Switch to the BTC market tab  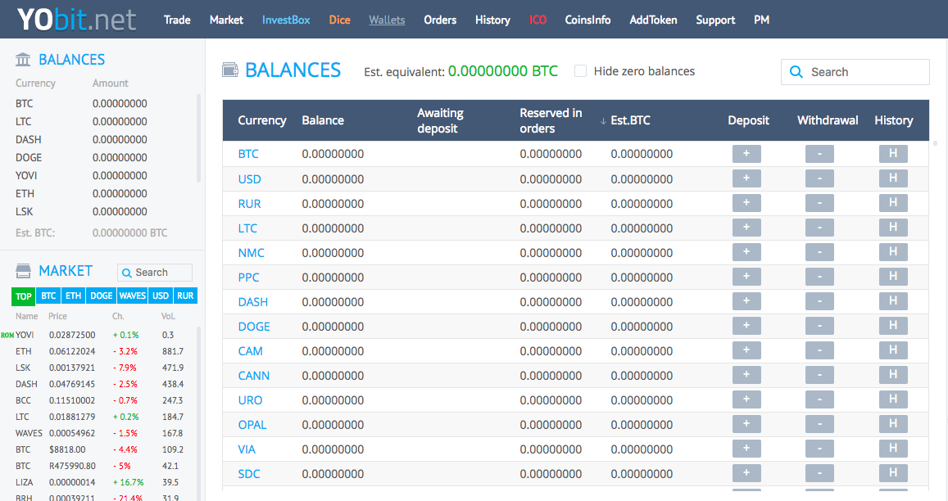tap(48, 296)
